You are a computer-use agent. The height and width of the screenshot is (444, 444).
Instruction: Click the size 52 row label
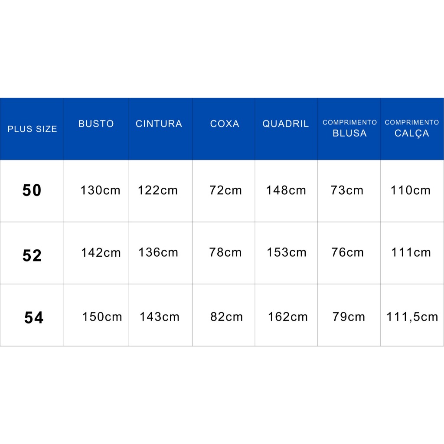[x=32, y=256]
